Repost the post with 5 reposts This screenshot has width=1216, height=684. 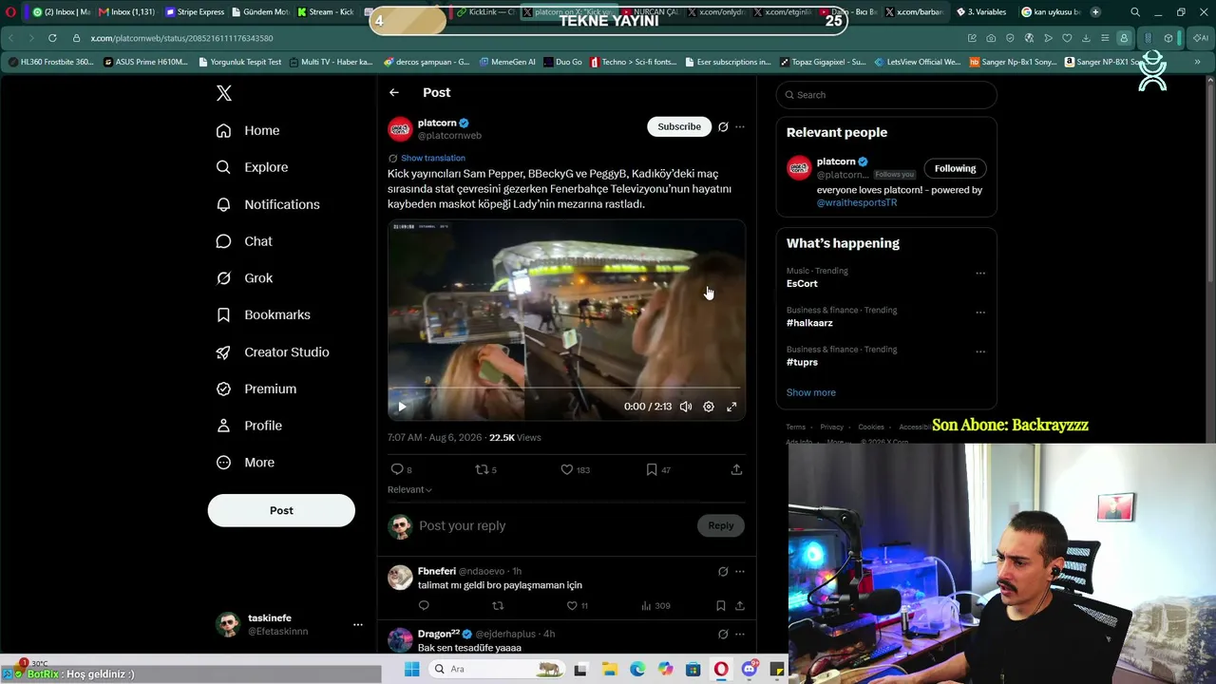[485, 469]
